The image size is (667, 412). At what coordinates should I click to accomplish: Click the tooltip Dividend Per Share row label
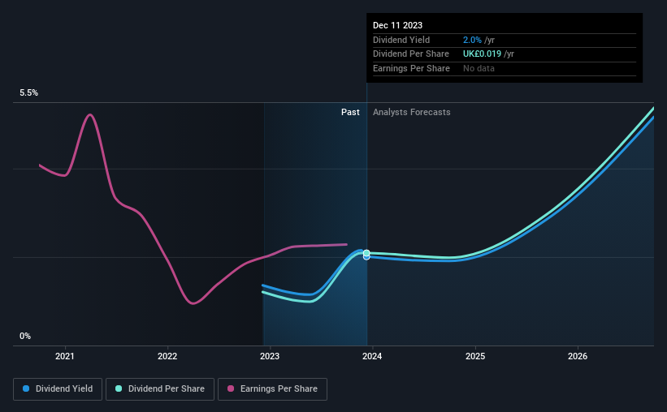[411, 54]
